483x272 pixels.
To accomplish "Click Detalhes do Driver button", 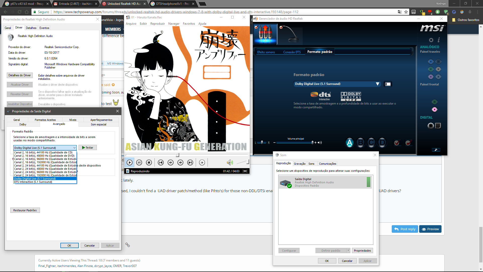I will click(20, 75).
